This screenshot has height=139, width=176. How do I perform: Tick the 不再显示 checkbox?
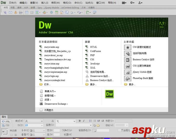[41, 110]
